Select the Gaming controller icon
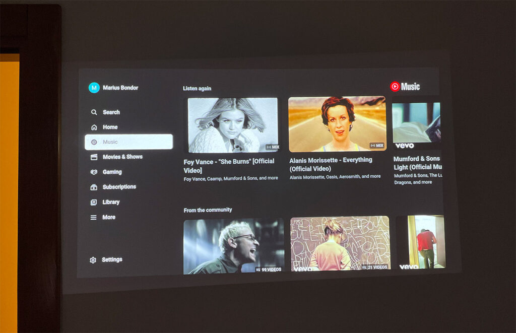 (94, 172)
